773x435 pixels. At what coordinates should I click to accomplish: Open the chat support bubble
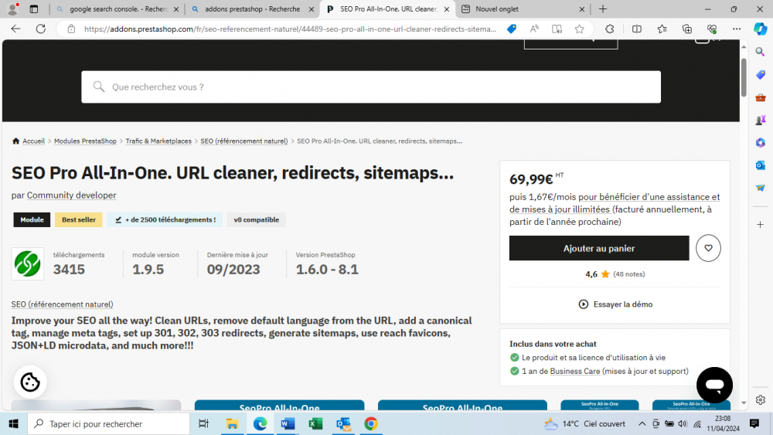714,385
